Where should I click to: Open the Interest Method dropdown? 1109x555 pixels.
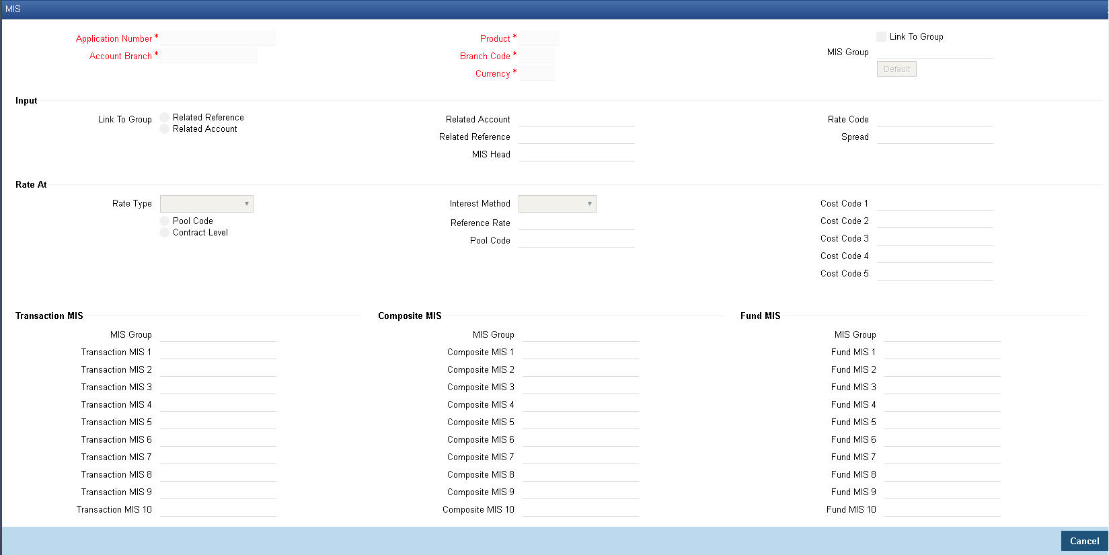[558, 204]
